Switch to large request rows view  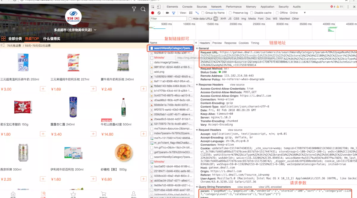(x=190, y=13)
